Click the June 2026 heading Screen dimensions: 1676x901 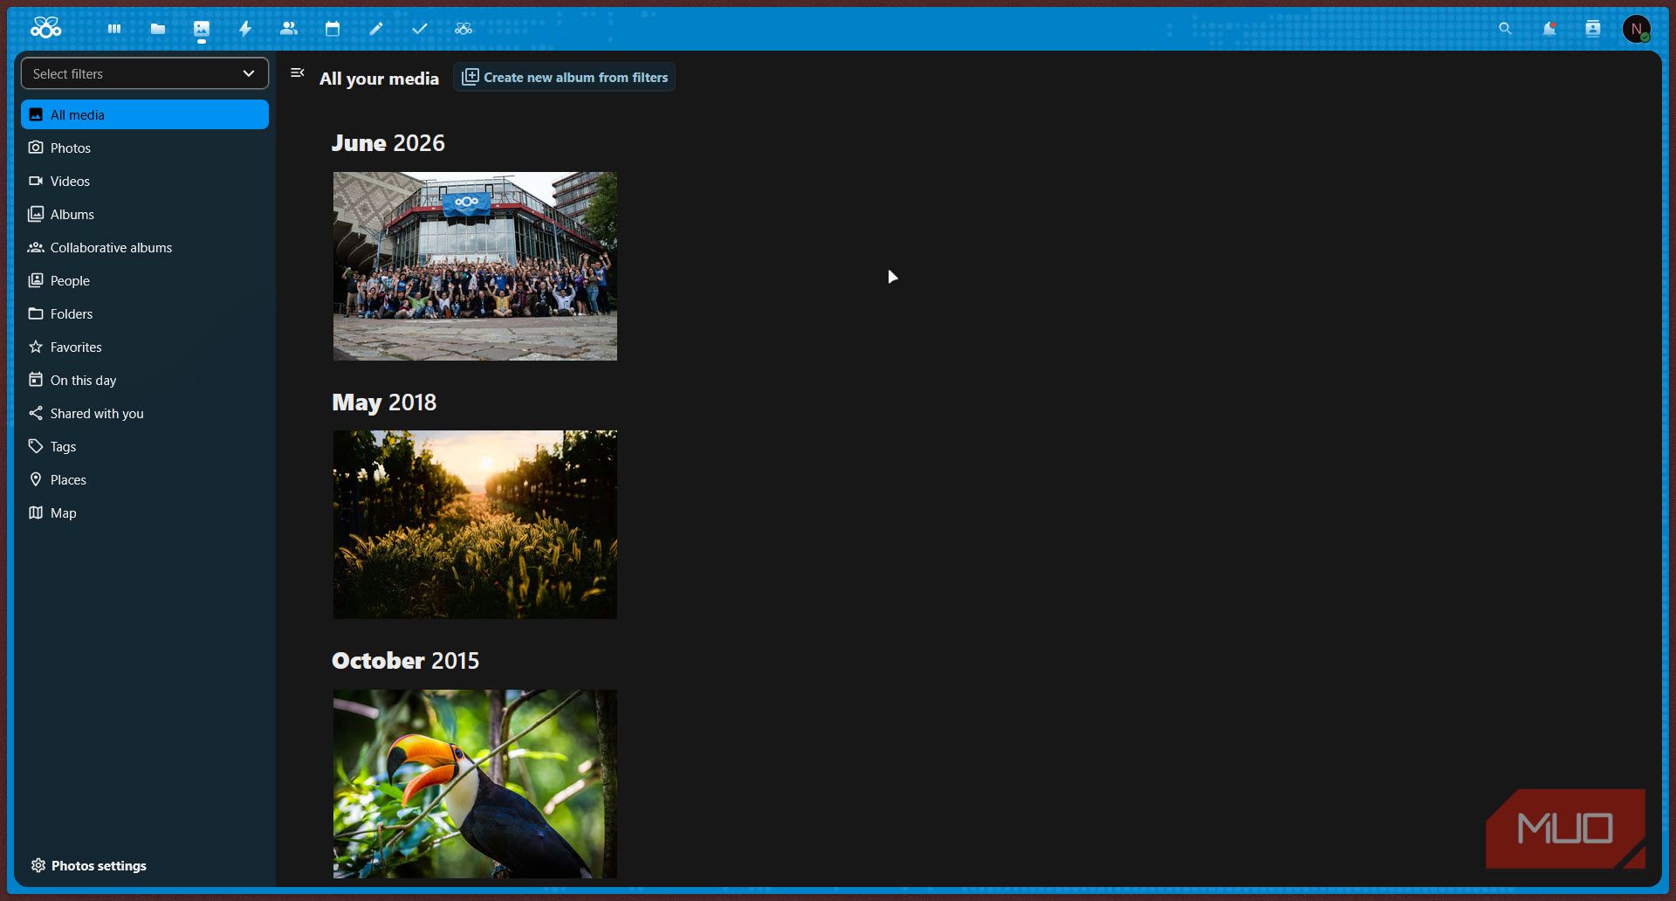coord(388,143)
